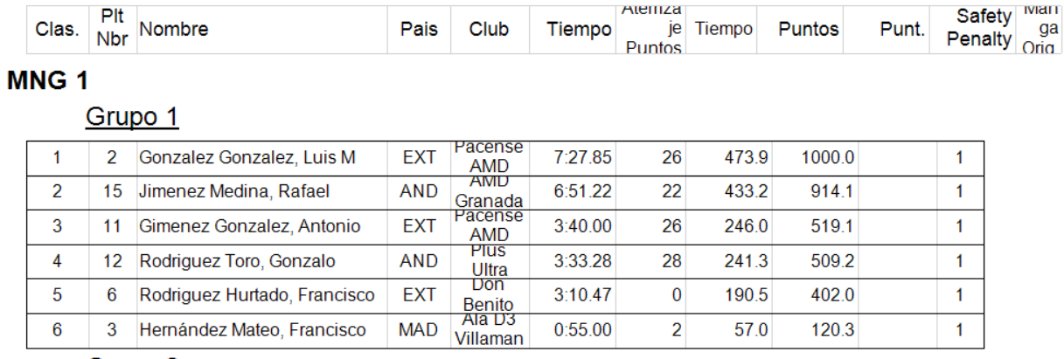This screenshot has height=359, width=1064.
Task: Click the 1000.0 points value
Action: pyautogui.click(x=827, y=158)
